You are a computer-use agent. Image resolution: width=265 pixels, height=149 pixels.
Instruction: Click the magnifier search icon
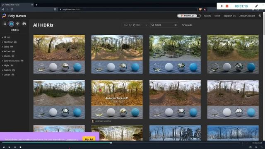[153, 25]
